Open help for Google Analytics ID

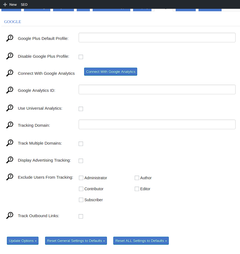point(10,90)
